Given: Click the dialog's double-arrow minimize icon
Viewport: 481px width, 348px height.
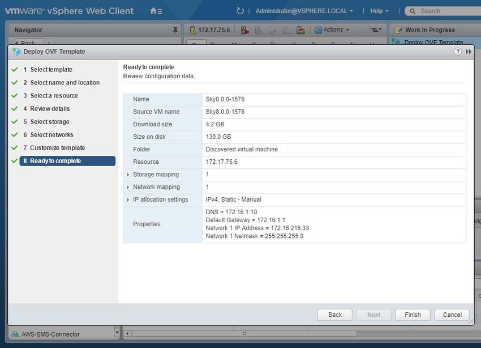Looking at the screenshot, I should pyautogui.click(x=469, y=52).
